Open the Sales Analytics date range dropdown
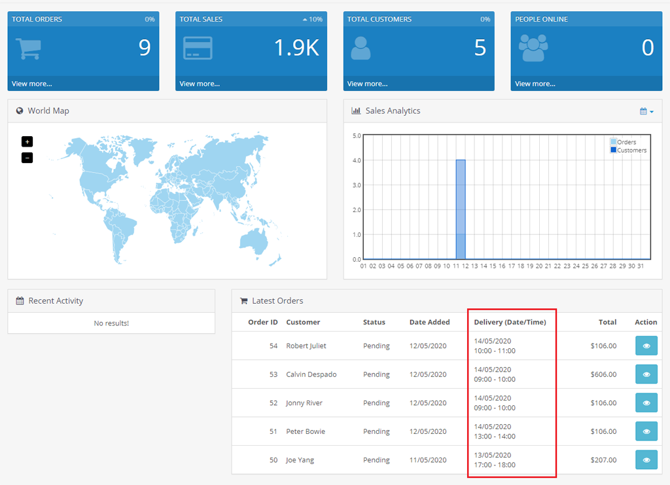The image size is (670, 485). point(646,111)
